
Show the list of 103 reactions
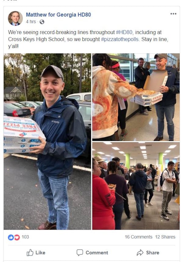coord(25,237)
